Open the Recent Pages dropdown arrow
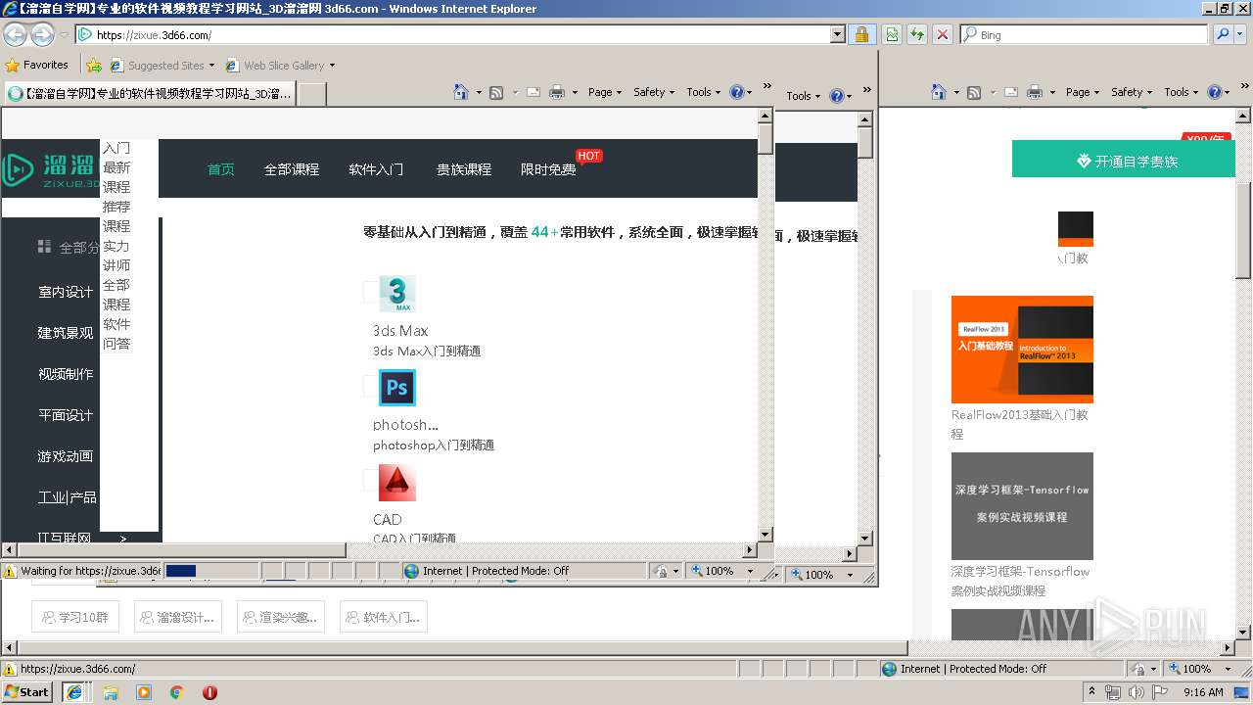The width and height of the screenshot is (1253, 705). [64, 35]
